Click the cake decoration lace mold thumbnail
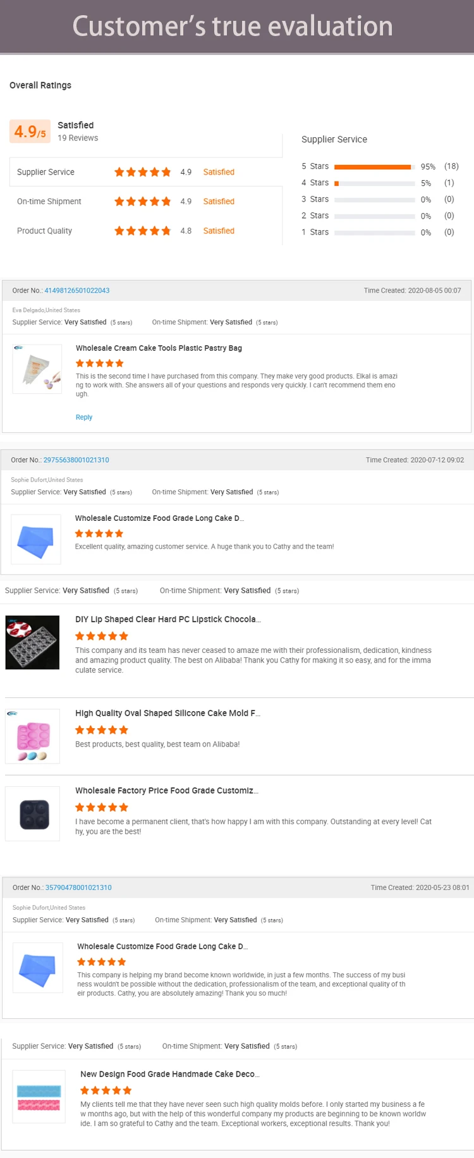 coord(39,1096)
